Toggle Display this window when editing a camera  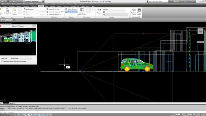(2, 62)
